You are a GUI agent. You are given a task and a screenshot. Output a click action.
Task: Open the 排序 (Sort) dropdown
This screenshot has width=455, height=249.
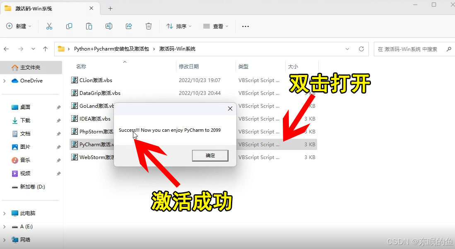[179, 26]
